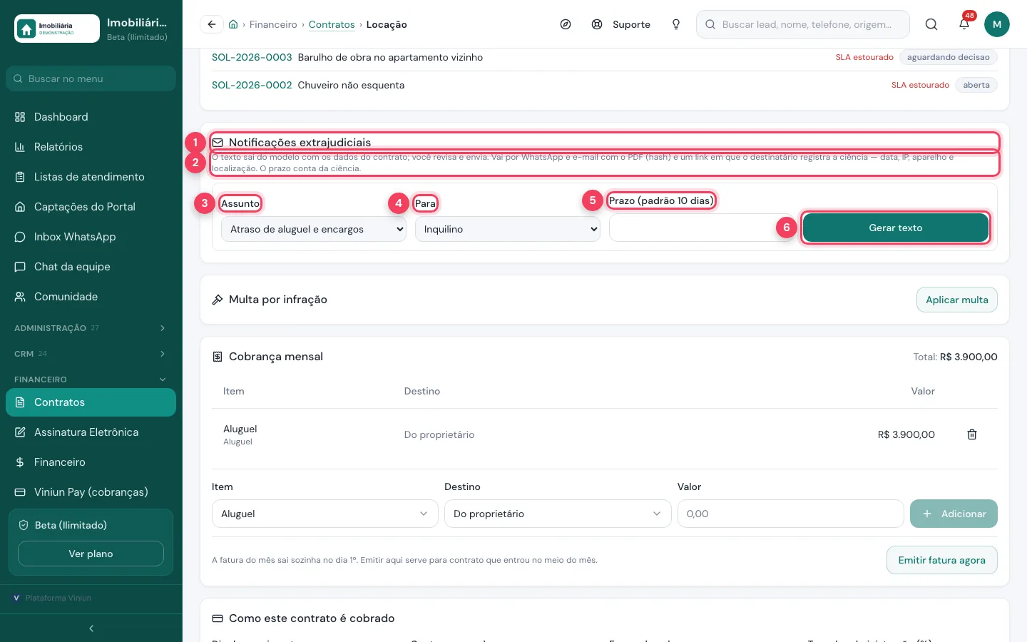Open Viniun Pay (cobranças)
1027x642 pixels.
91,492
